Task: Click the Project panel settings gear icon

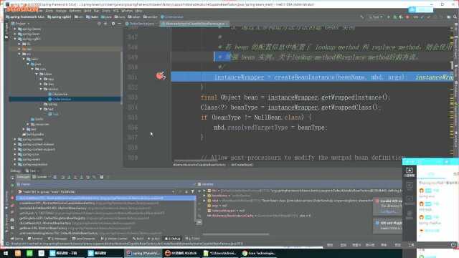Action: (x=113, y=24)
